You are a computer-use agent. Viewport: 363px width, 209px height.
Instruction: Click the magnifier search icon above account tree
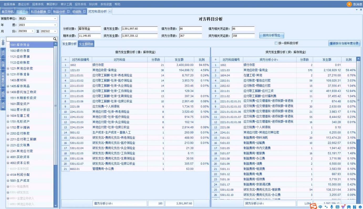click(55, 39)
